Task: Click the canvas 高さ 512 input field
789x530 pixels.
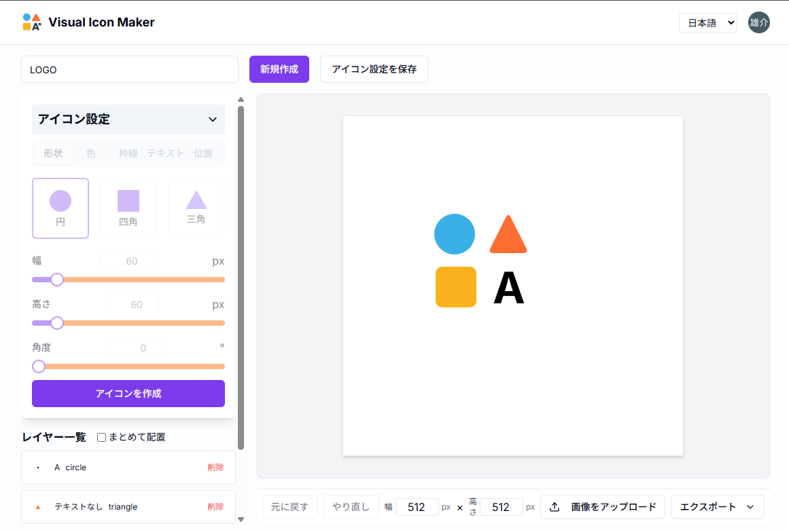Action: click(501, 507)
